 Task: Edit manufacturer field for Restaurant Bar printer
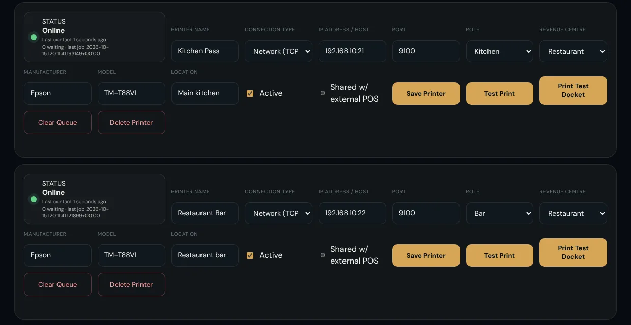58,255
